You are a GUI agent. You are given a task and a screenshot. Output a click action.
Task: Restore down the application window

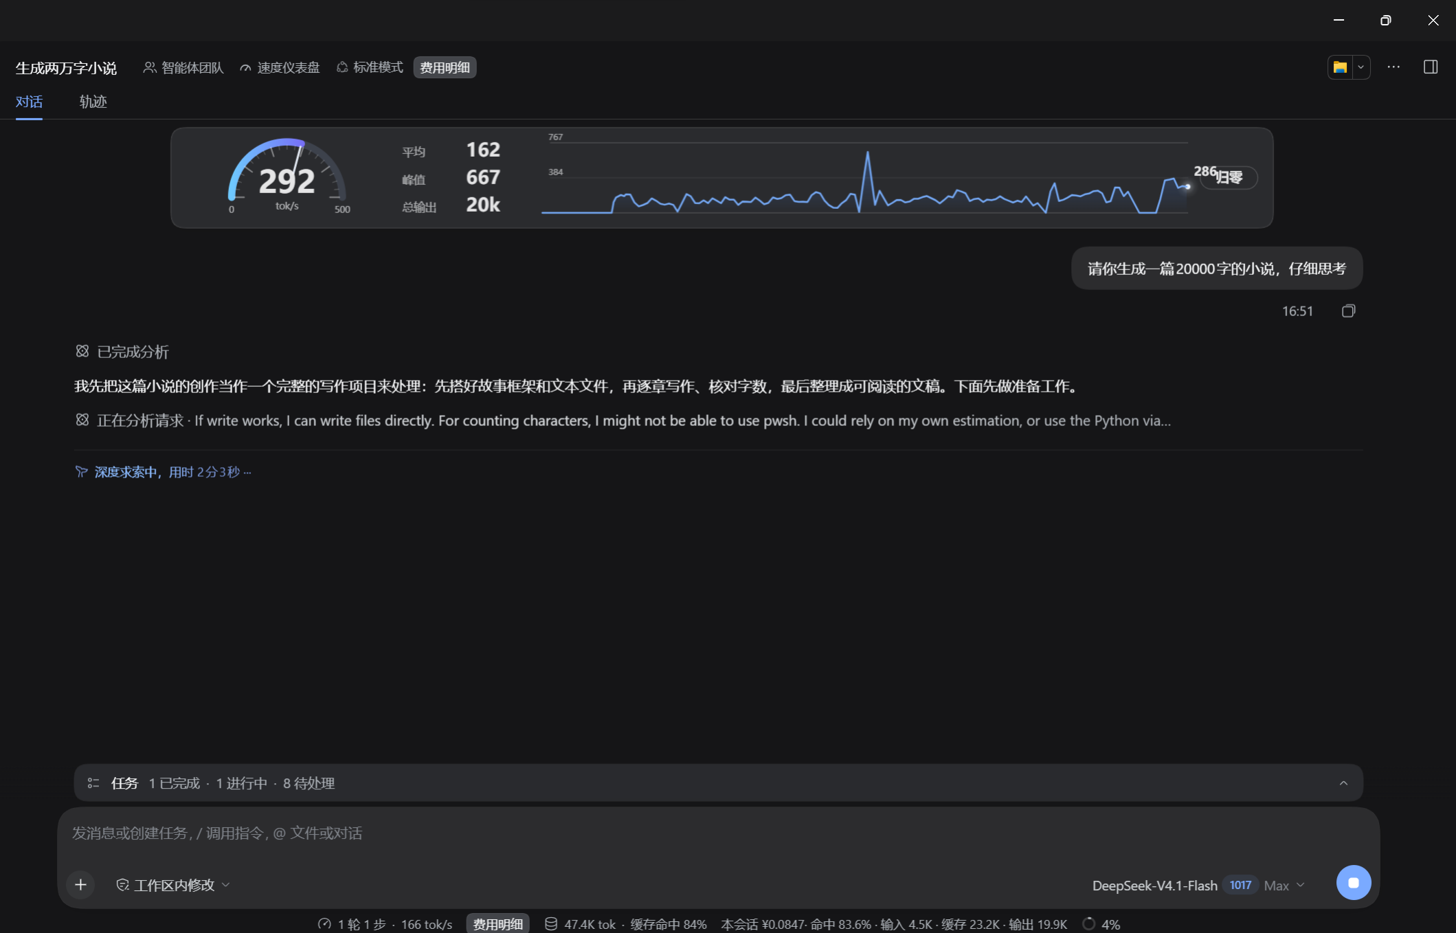point(1385,20)
